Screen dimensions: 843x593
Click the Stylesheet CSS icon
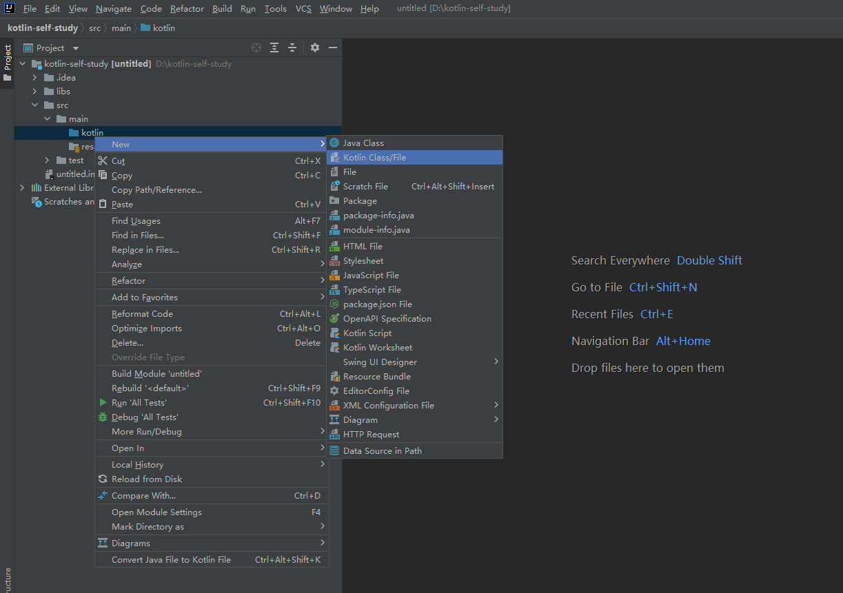[334, 261]
